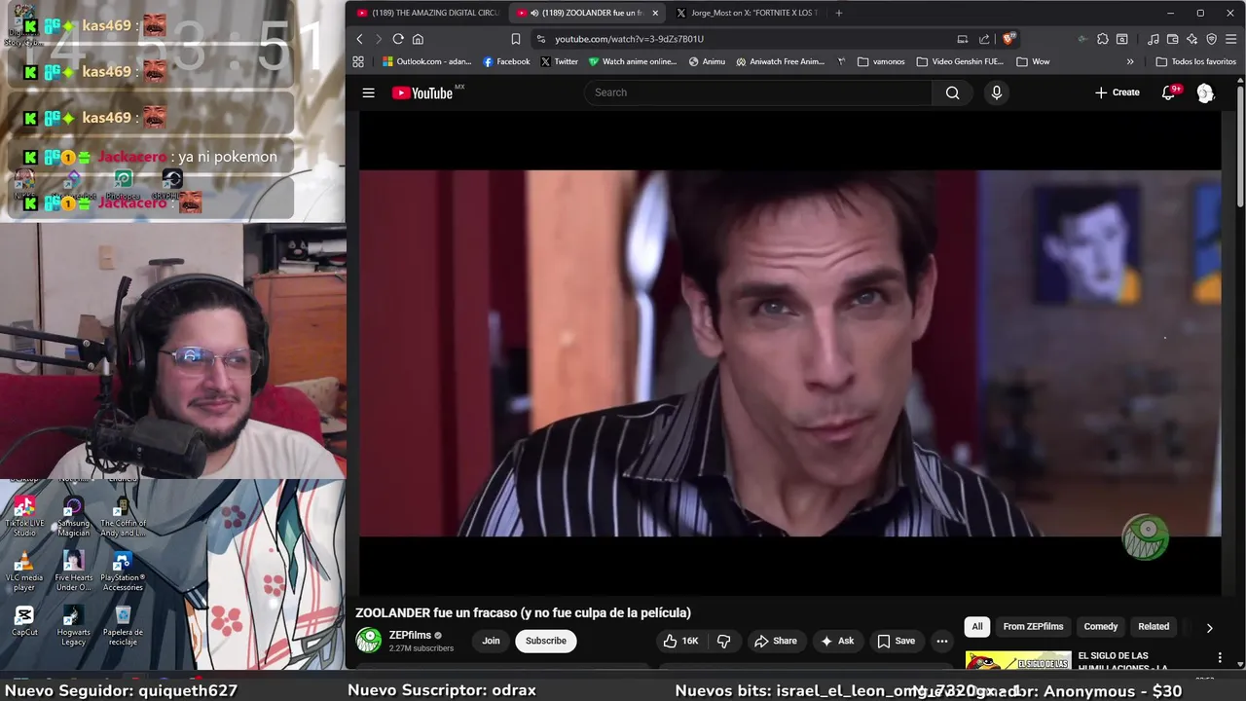The width and height of the screenshot is (1246, 701).
Task: Select the Related chip
Action: [x=1154, y=626]
